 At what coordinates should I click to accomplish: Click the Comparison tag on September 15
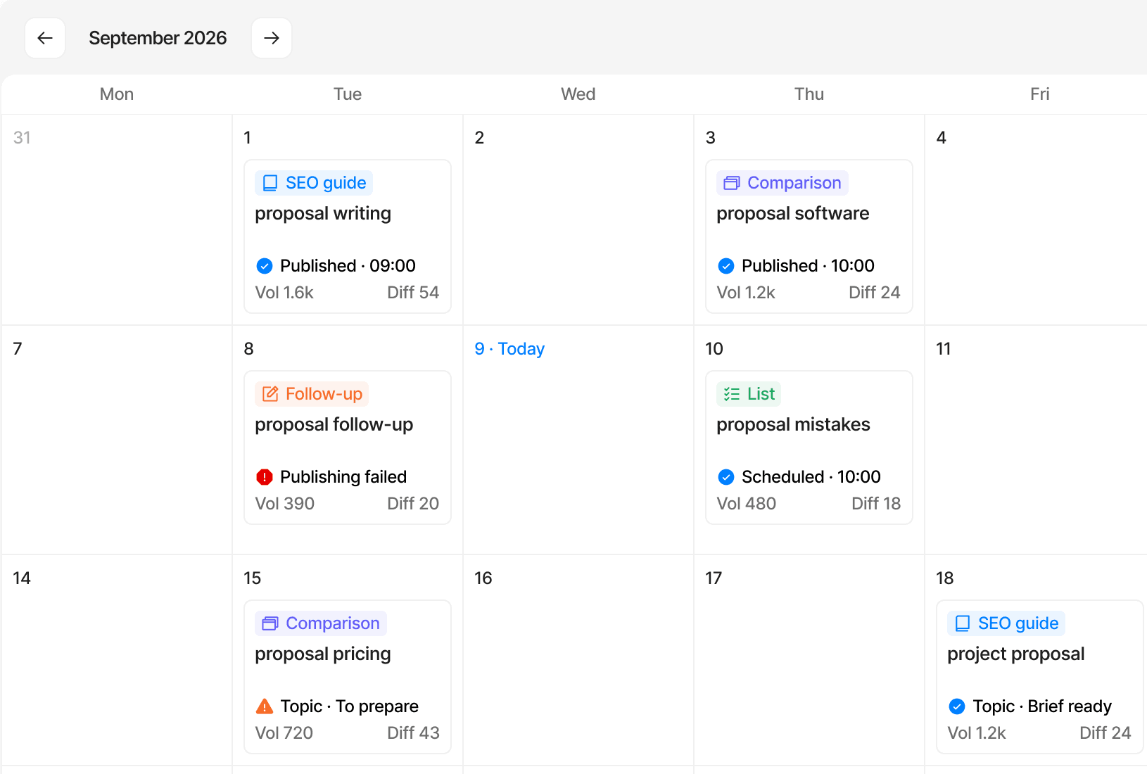pos(321,623)
